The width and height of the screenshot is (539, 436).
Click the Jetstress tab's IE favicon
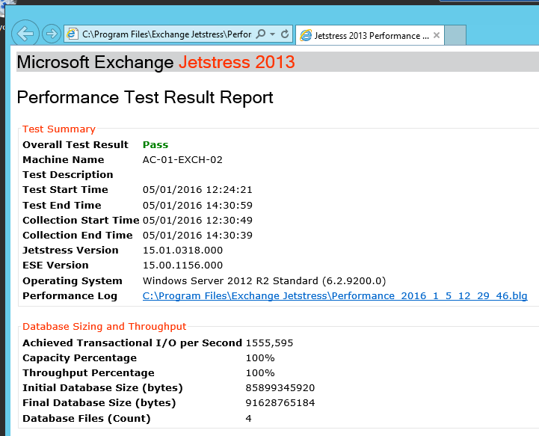click(306, 35)
